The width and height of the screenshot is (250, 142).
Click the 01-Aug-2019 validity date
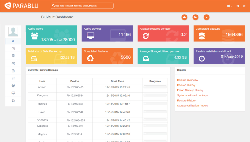pos(232,57)
